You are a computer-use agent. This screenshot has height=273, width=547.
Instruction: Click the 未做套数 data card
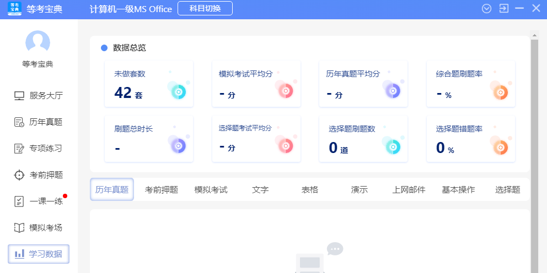149,84
